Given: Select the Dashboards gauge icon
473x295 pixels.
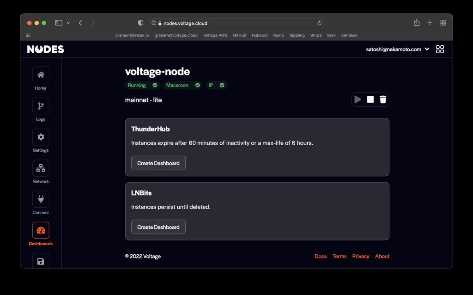Looking at the screenshot, I should (x=41, y=230).
